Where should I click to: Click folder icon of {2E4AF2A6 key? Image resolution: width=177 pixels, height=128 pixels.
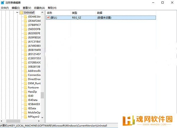25,21
